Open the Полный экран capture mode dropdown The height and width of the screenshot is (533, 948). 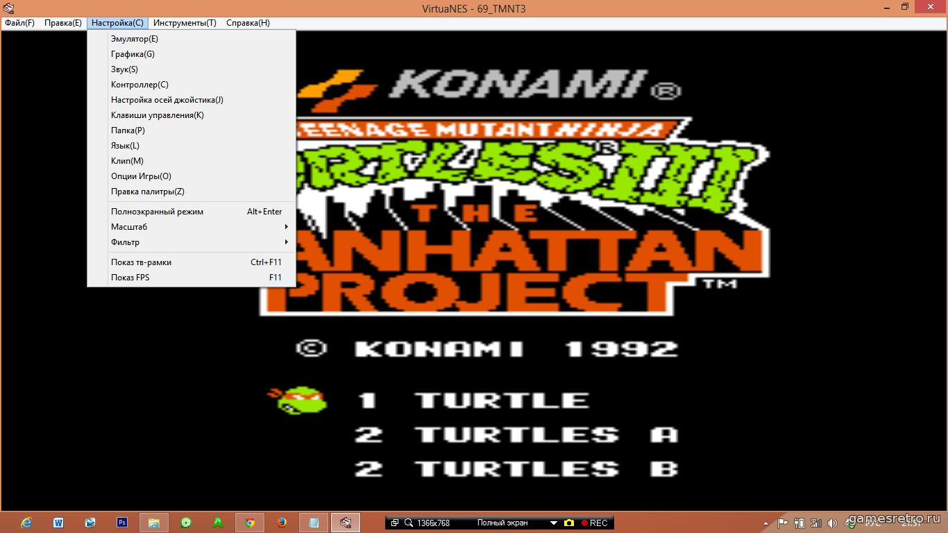554,523
